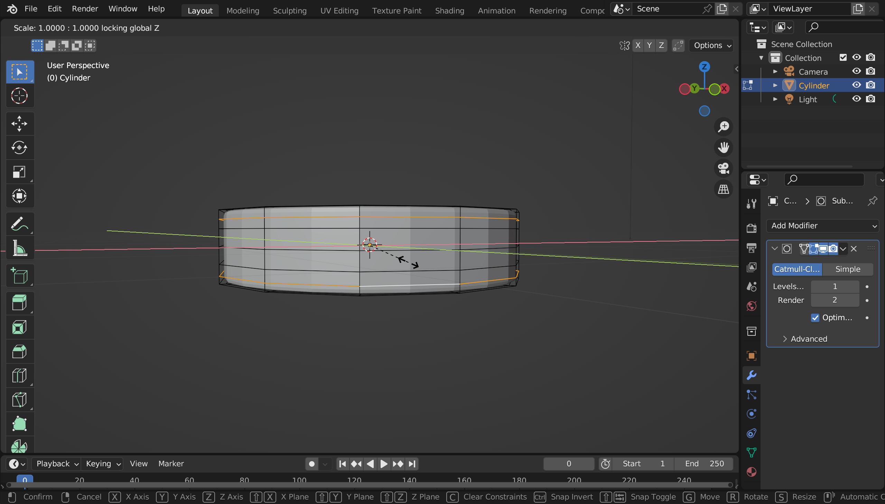Toggle the Optimal Display checkbox
Image resolution: width=885 pixels, height=504 pixels.
point(815,318)
